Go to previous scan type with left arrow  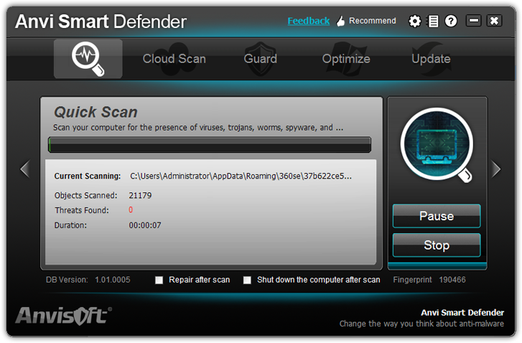point(24,169)
